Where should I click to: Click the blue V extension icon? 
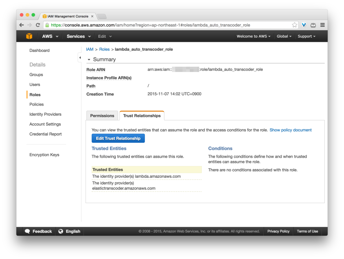click(304, 25)
